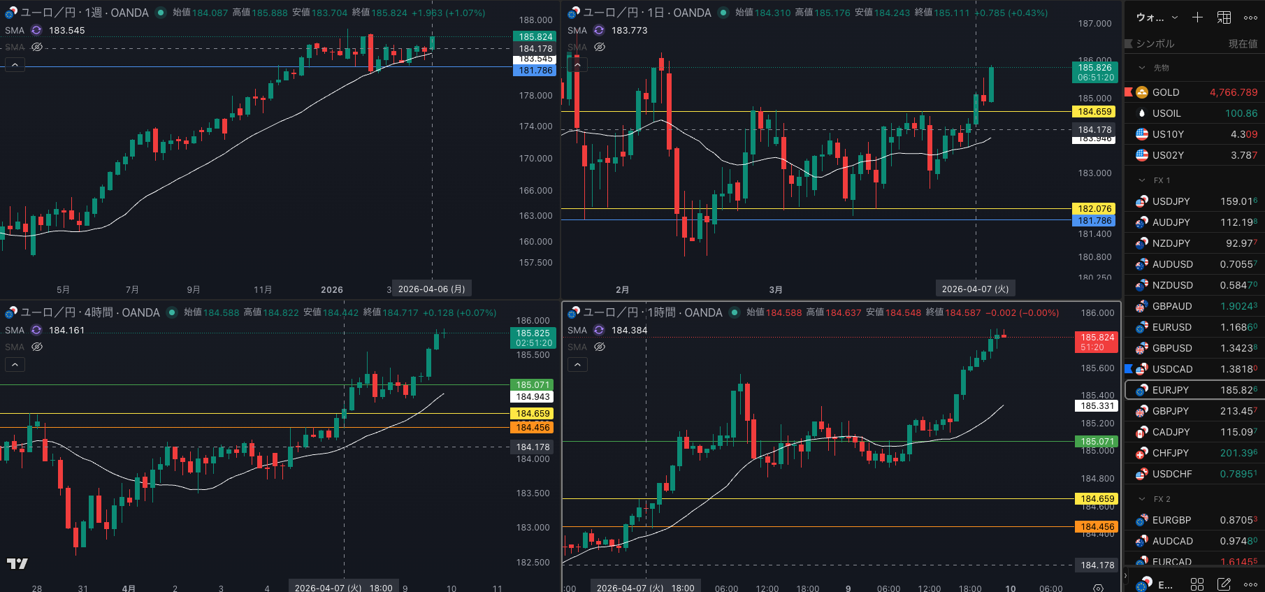Toggle hidden SMA visibility on the weekly chart

(x=37, y=47)
